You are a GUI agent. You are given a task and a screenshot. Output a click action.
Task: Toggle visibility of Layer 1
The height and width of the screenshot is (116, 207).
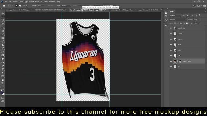[171, 39]
